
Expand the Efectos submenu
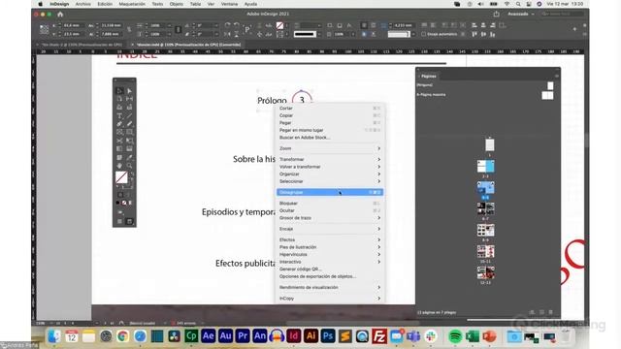click(x=330, y=239)
